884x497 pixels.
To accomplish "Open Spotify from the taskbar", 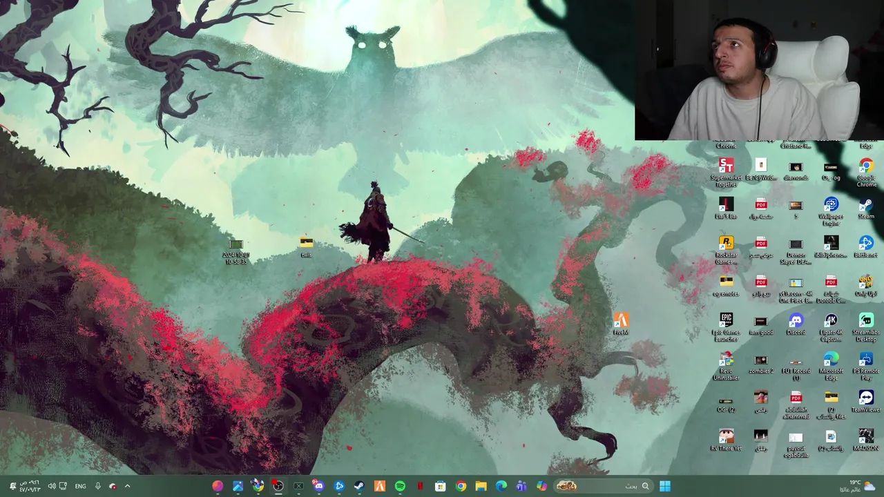I will coord(400,486).
